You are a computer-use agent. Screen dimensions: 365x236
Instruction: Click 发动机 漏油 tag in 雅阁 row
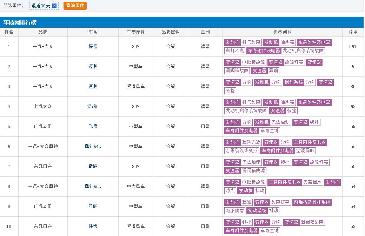click(x=238, y=202)
